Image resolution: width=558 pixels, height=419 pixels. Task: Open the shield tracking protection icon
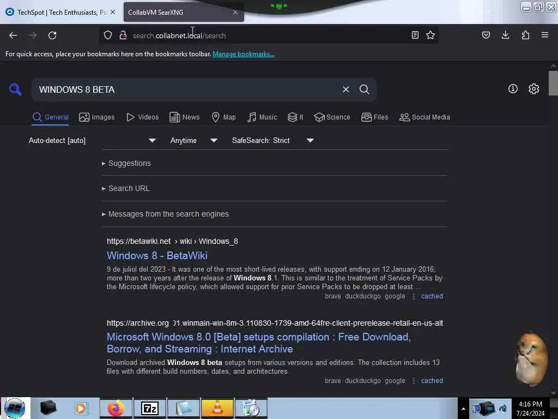108,35
